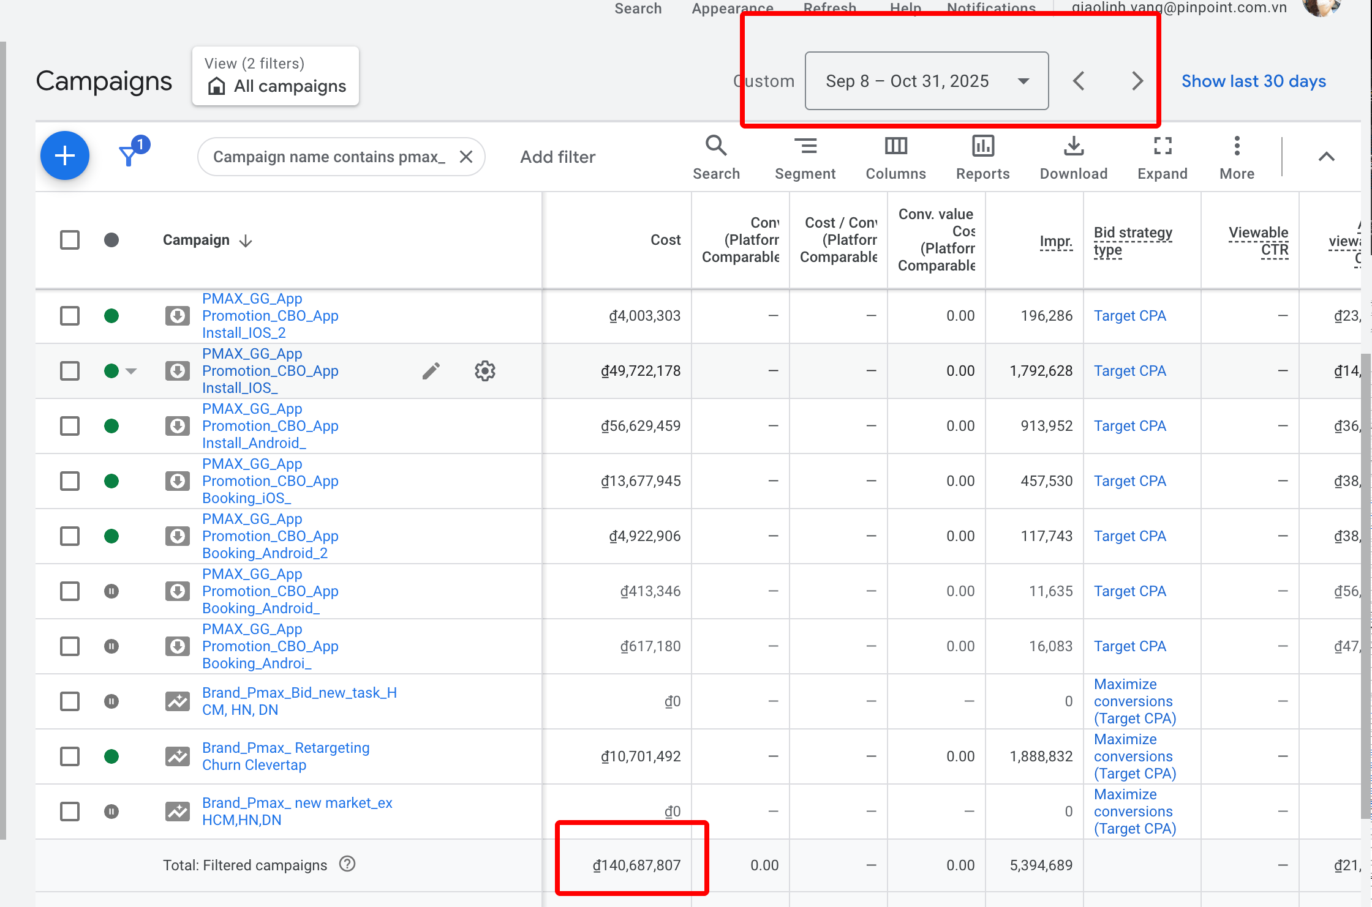Open the All campaigns view selector

(x=276, y=76)
